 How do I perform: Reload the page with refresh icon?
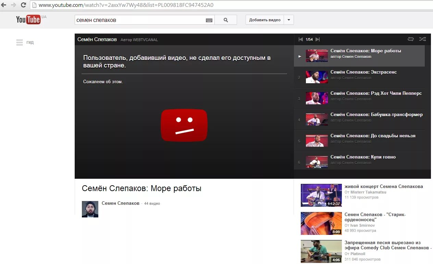pyautogui.click(x=23, y=5)
